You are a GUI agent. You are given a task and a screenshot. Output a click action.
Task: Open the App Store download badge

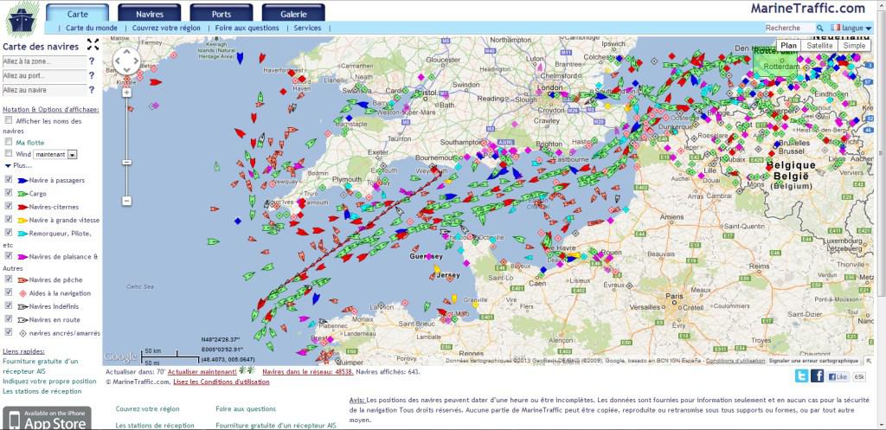pyautogui.click(x=47, y=419)
